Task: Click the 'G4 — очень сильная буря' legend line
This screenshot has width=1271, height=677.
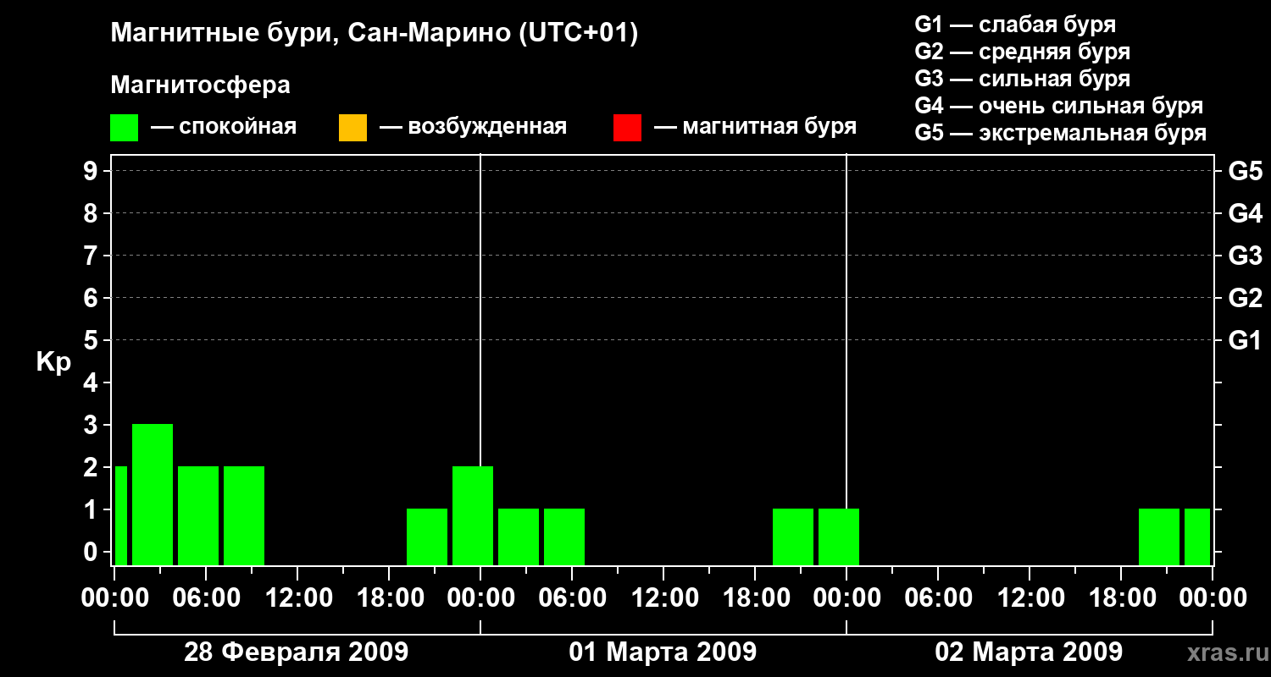Action: point(1059,106)
